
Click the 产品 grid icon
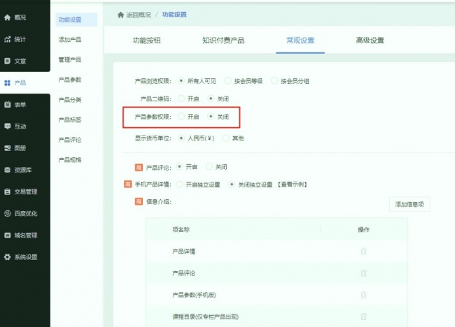pyautogui.click(x=7, y=83)
